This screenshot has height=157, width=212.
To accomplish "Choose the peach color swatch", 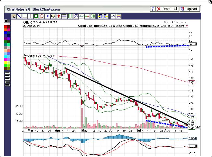I will (x=6, y=51).
